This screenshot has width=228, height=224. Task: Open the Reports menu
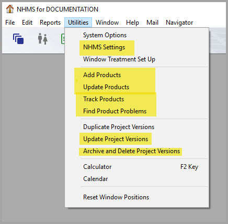tap(50, 23)
